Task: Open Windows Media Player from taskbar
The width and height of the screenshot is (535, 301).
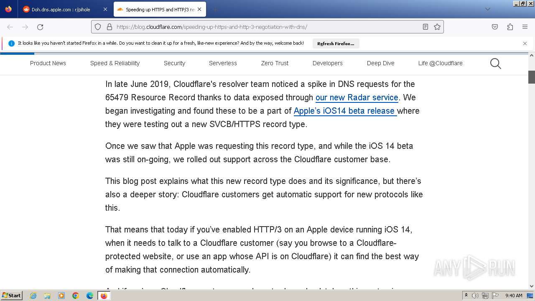Action: [61, 296]
